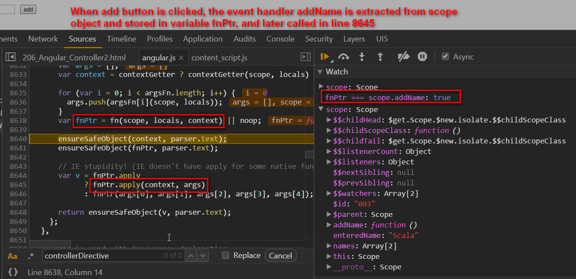Image resolution: width=576 pixels, height=279 pixels.
Task: Expand the this: Scope property
Action: point(329,256)
